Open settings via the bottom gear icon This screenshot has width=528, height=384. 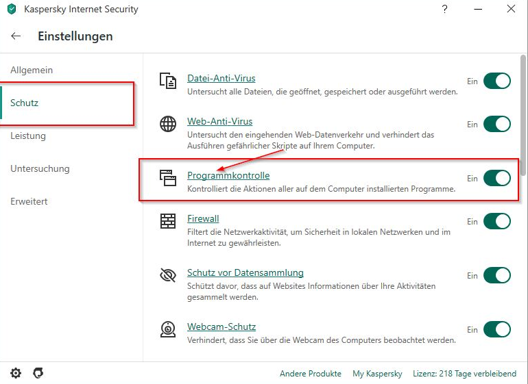[16, 373]
